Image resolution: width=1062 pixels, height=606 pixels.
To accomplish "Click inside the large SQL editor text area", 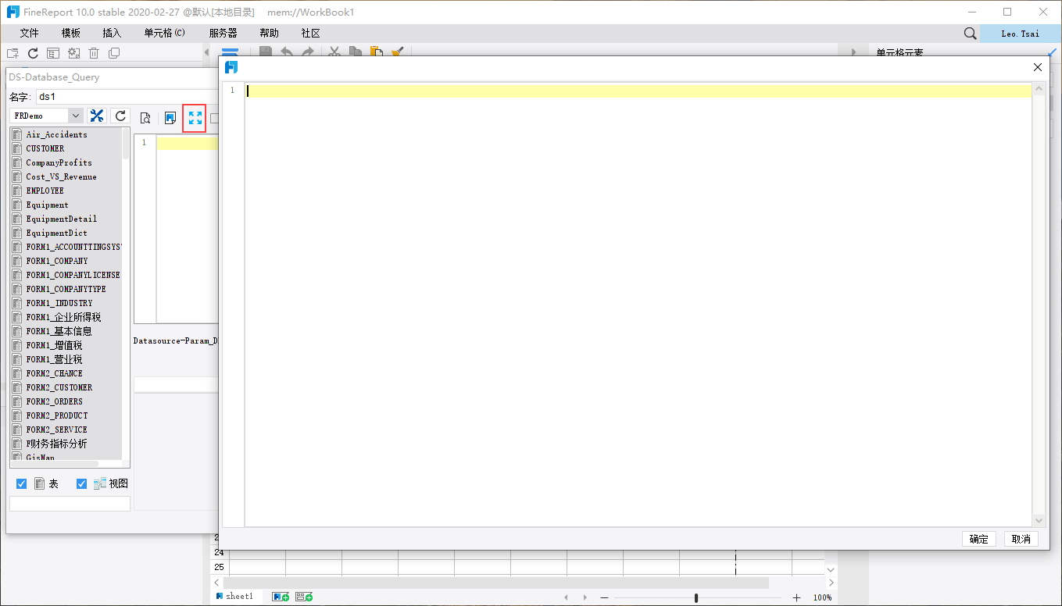I will click(638, 305).
